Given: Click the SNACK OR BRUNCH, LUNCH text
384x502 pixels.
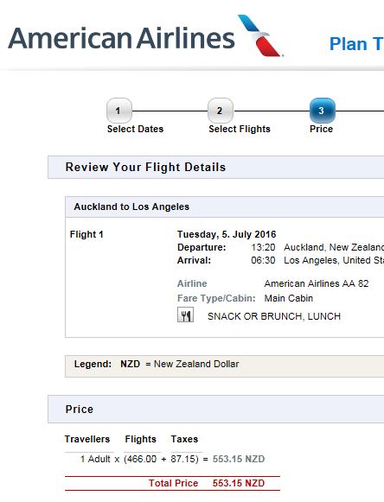Looking at the screenshot, I should [274, 316].
